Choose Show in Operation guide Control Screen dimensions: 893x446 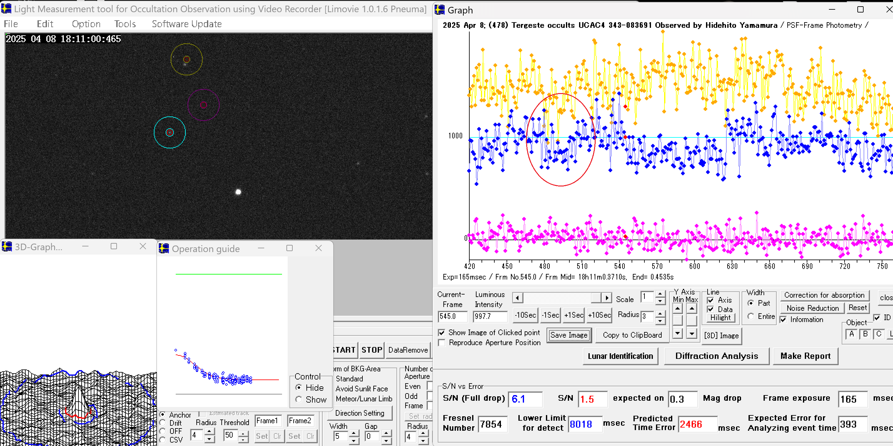pyautogui.click(x=299, y=399)
